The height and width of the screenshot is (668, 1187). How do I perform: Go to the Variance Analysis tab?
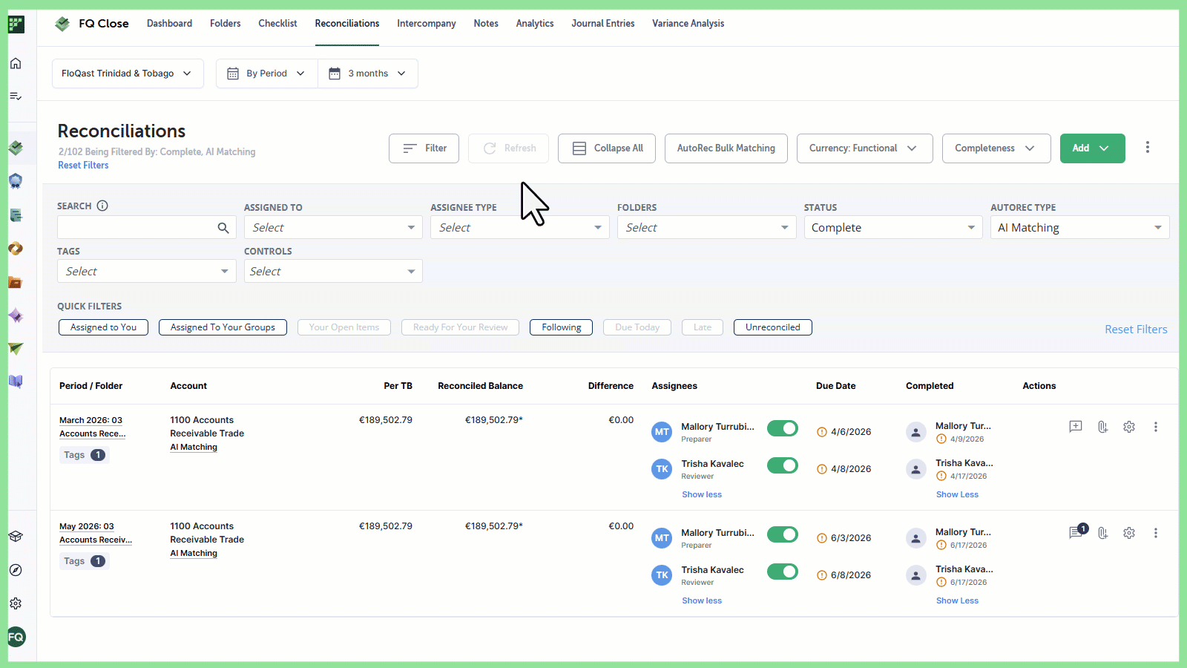click(x=688, y=24)
